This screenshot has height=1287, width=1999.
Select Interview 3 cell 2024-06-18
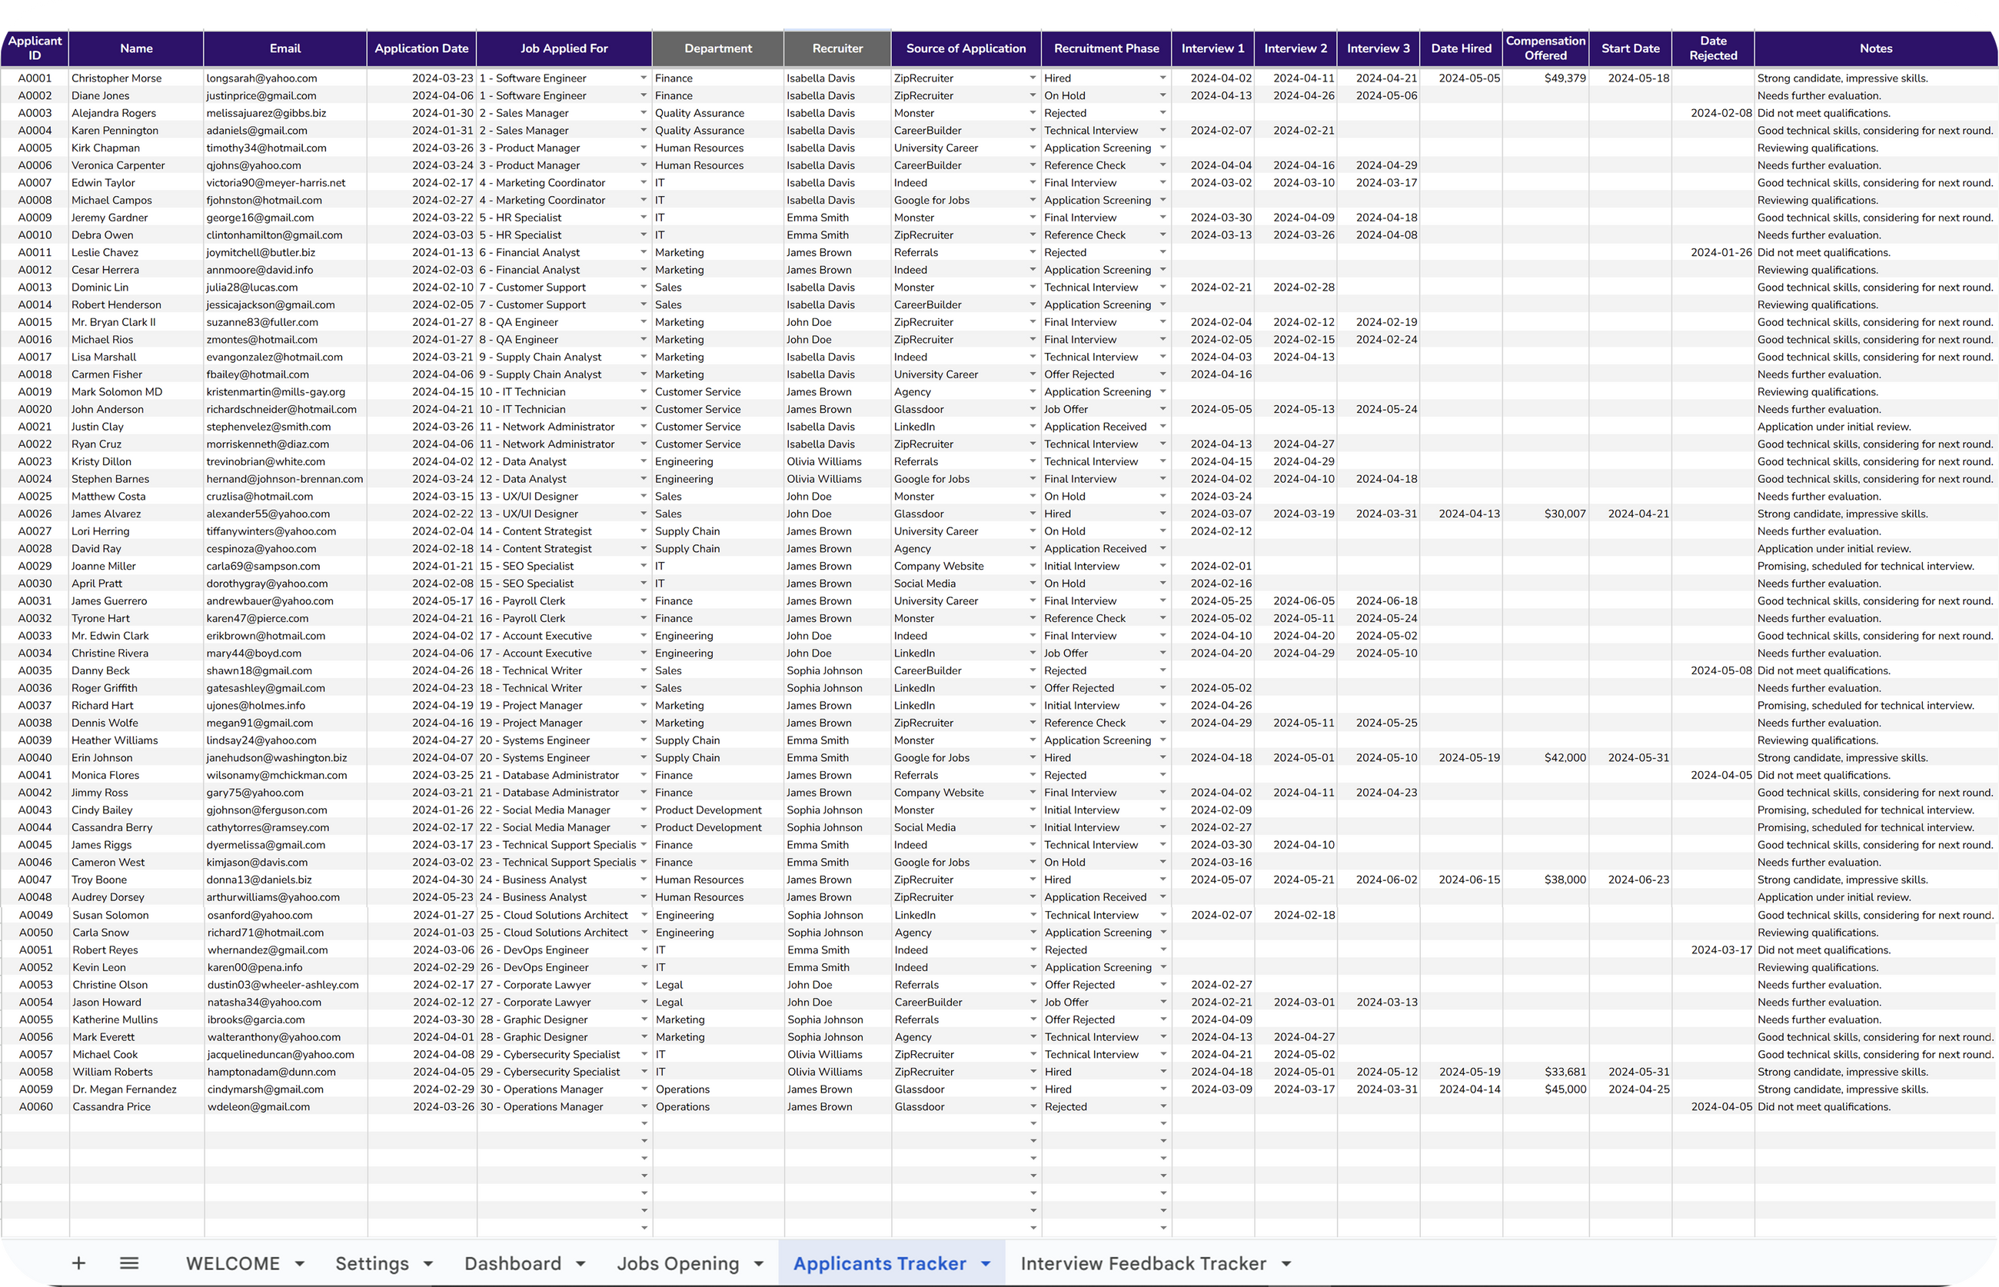(x=1379, y=601)
